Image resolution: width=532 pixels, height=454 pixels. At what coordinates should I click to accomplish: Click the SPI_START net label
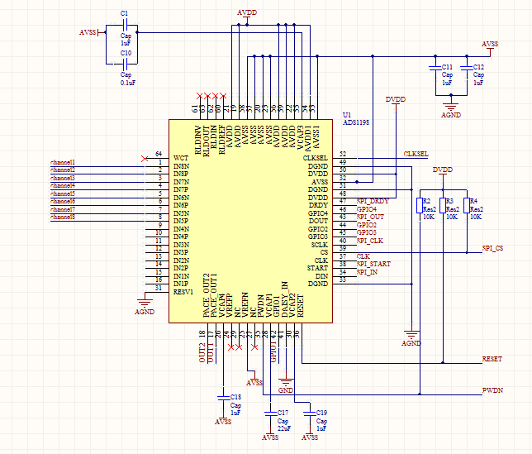tap(373, 264)
